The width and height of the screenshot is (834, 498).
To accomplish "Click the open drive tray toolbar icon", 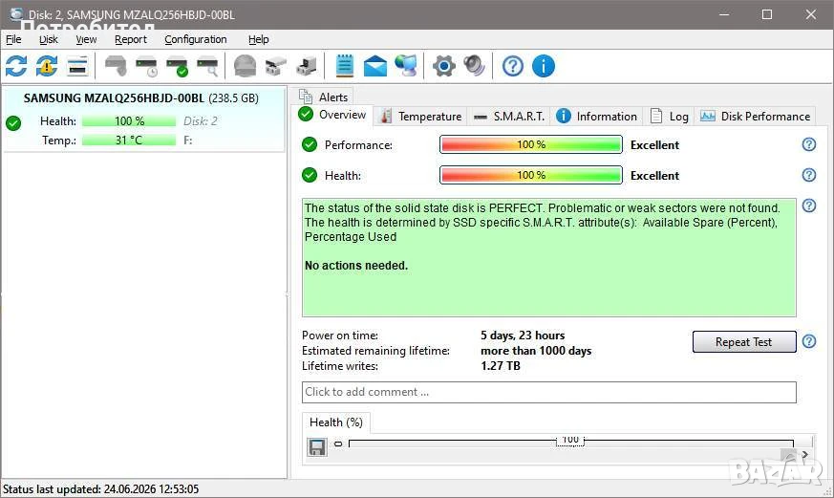I will 275,66.
